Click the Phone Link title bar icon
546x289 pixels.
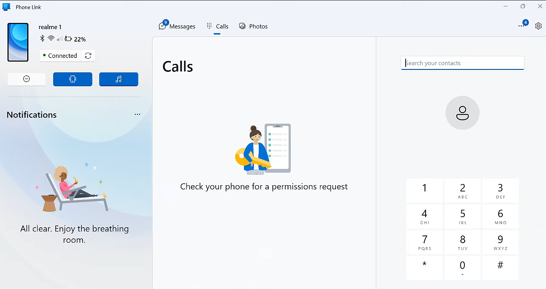point(6,7)
